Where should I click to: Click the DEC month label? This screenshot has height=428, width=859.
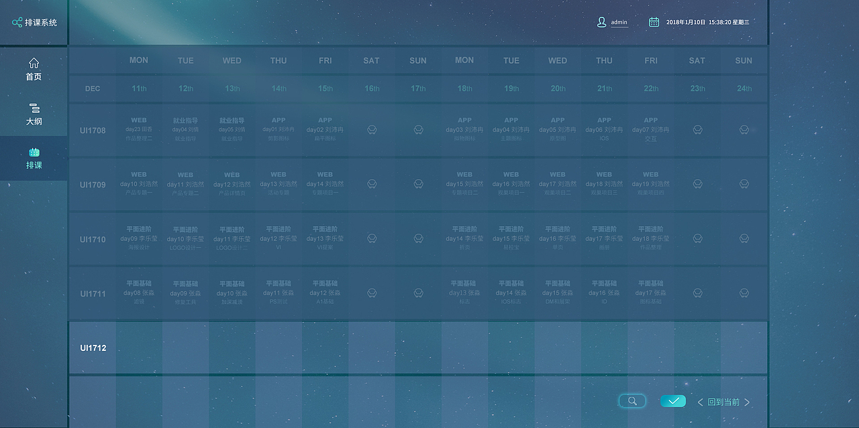pyautogui.click(x=93, y=89)
